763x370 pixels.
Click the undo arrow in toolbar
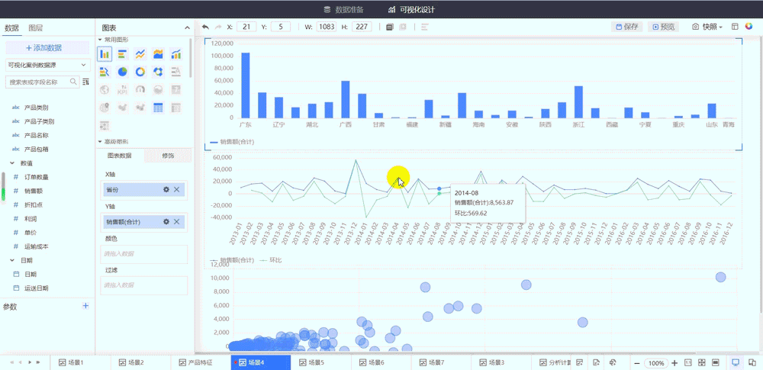tap(205, 27)
